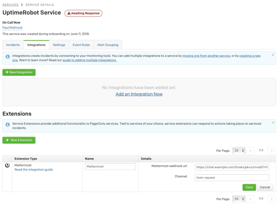Click the Extensions section heading
This screenshot has height=208, width=280.
pyautogui.click(x=17, y=114)
